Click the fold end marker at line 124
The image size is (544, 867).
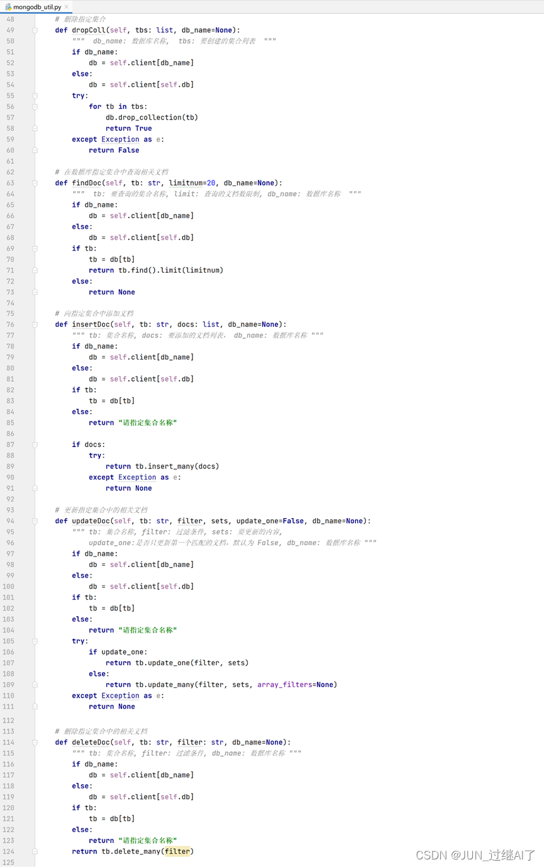(35, 851)
